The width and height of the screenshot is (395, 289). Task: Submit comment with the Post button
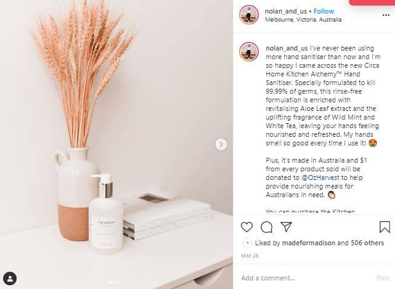pyautogui.click(x=383, y=278)
